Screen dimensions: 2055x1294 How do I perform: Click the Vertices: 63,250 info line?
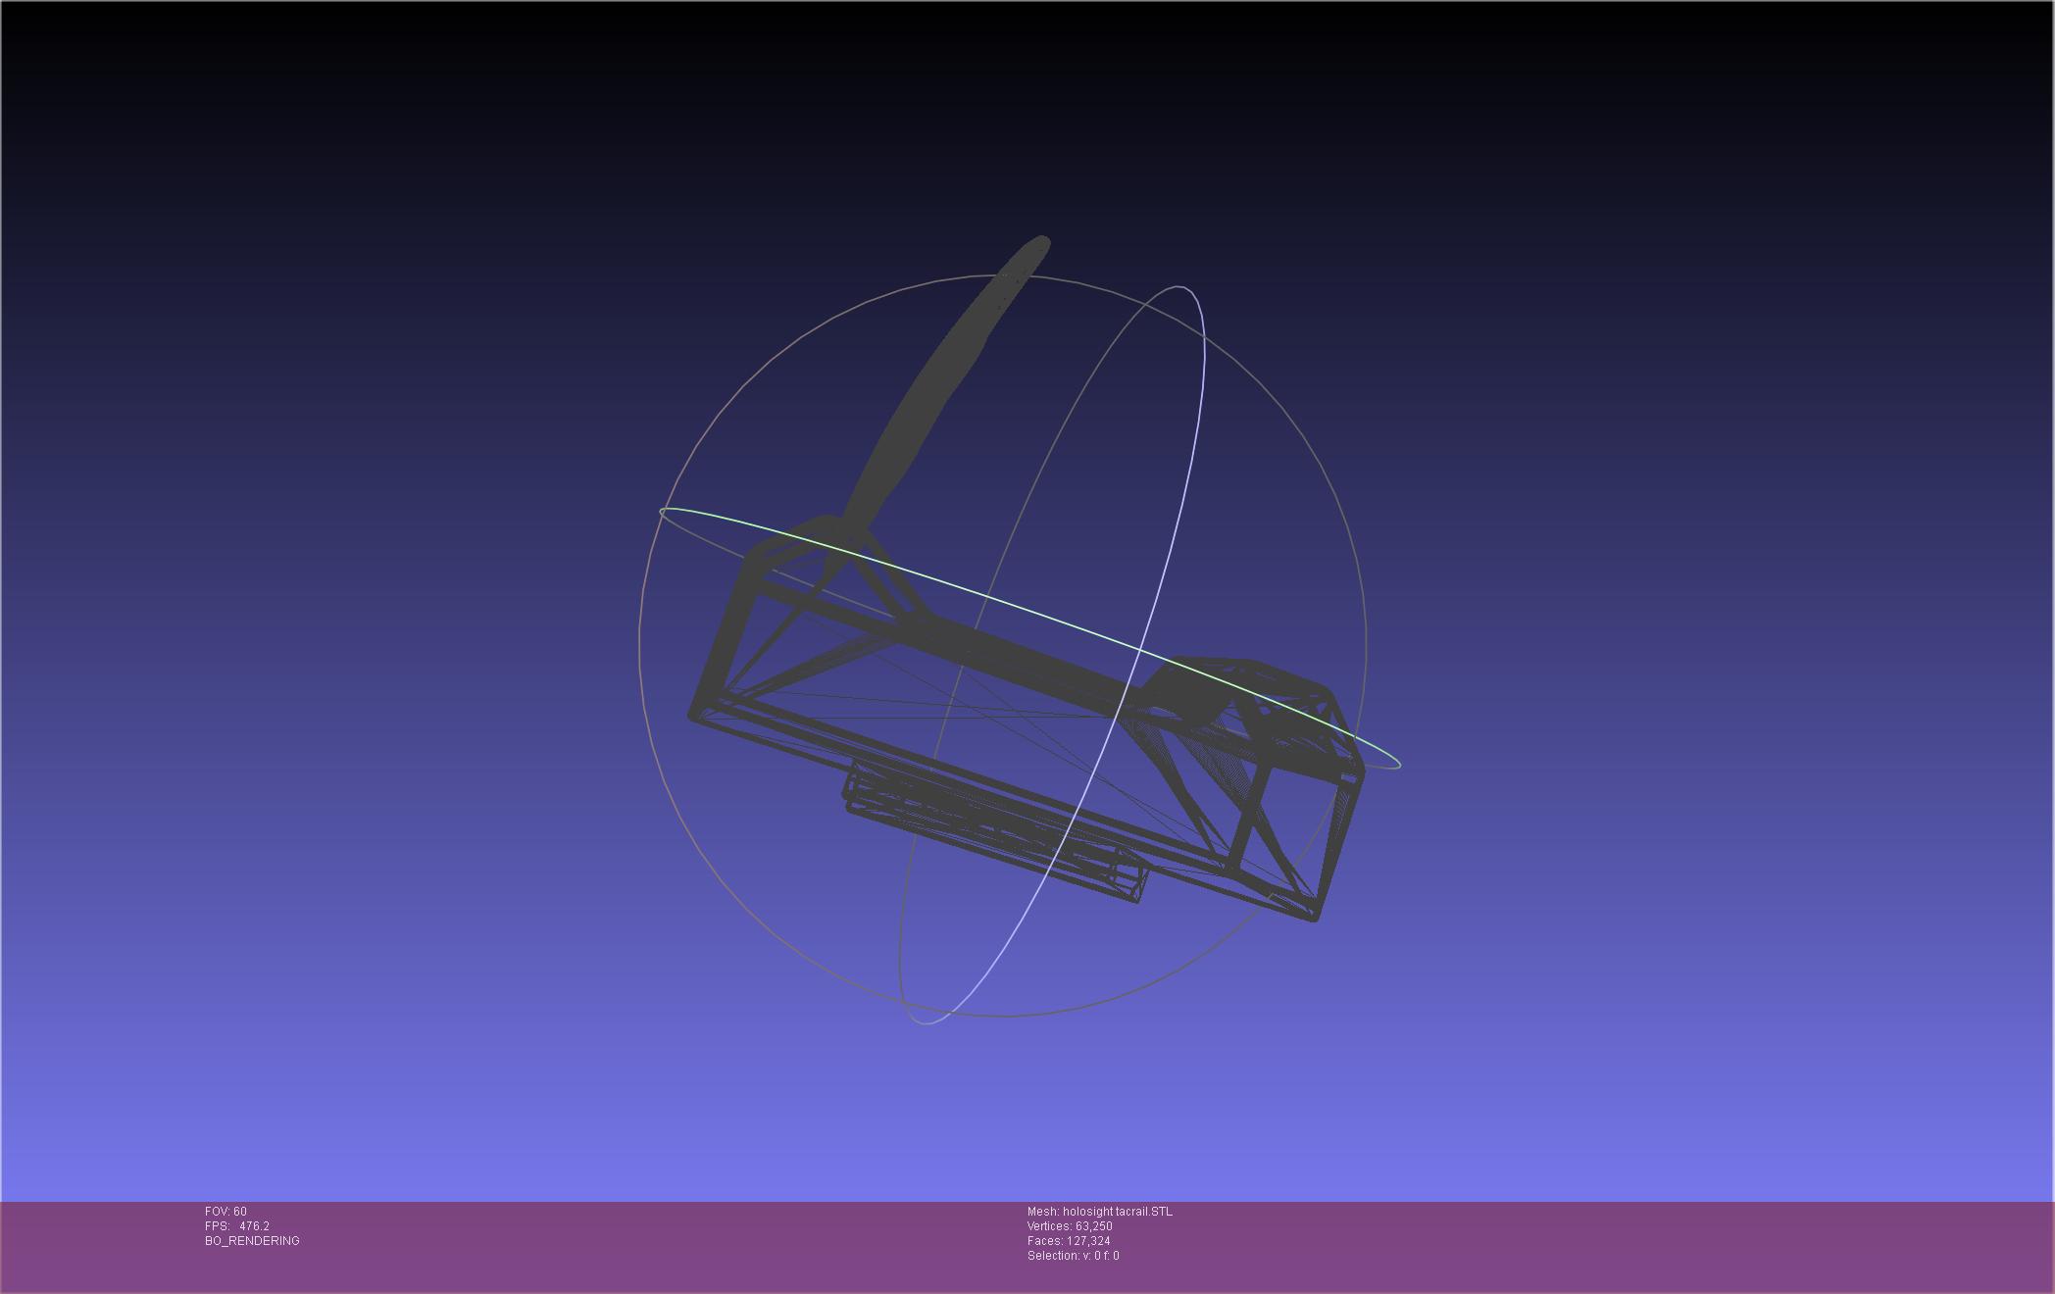tap(1070, 1226)
